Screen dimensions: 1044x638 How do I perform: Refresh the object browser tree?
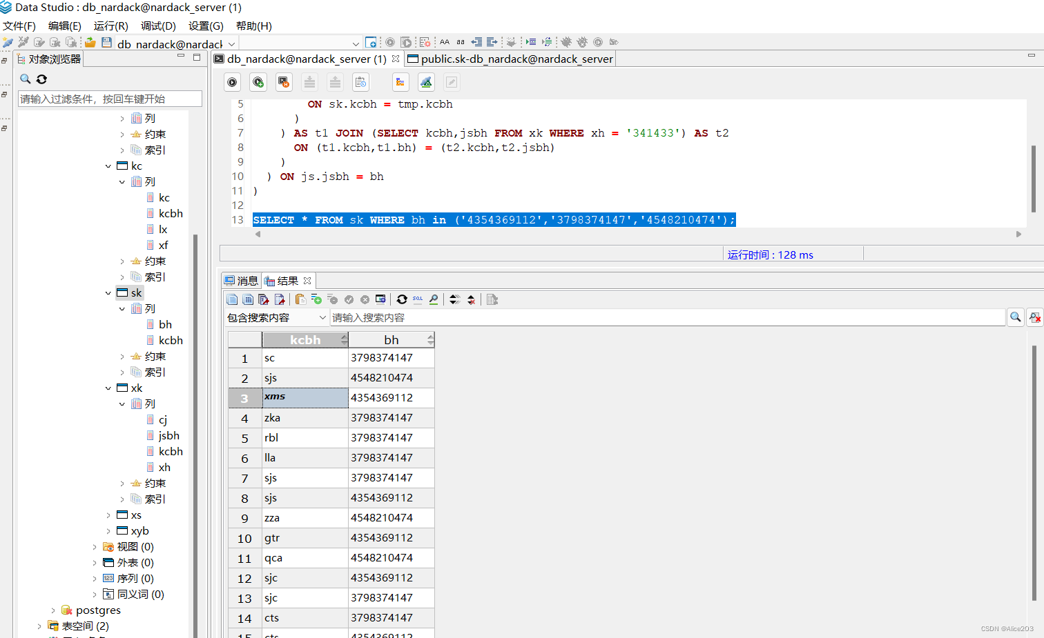pyautogui.click(x=42, y=79)
